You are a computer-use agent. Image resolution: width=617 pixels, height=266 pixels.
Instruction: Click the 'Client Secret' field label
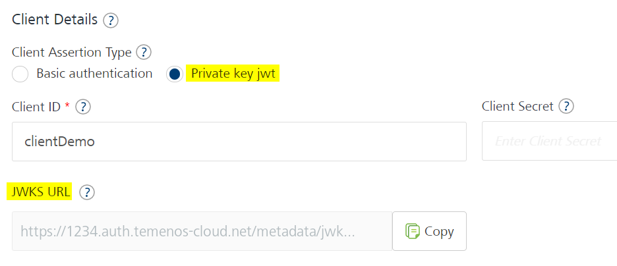(x=518, y=106)
